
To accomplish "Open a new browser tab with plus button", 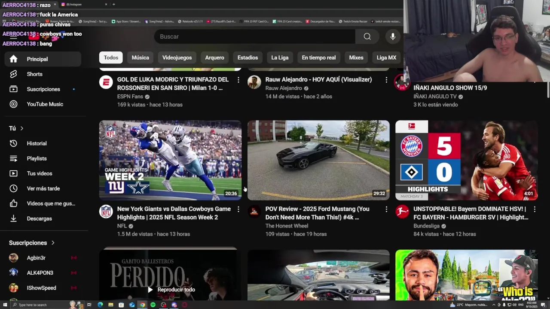I will point(113,4).
